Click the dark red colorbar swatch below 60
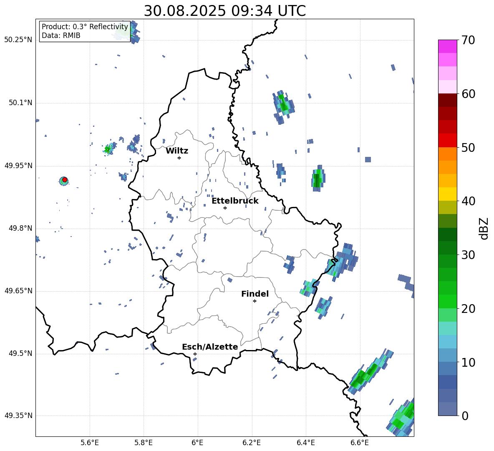The width and height of the screenshot is (494, 451). 447,100
